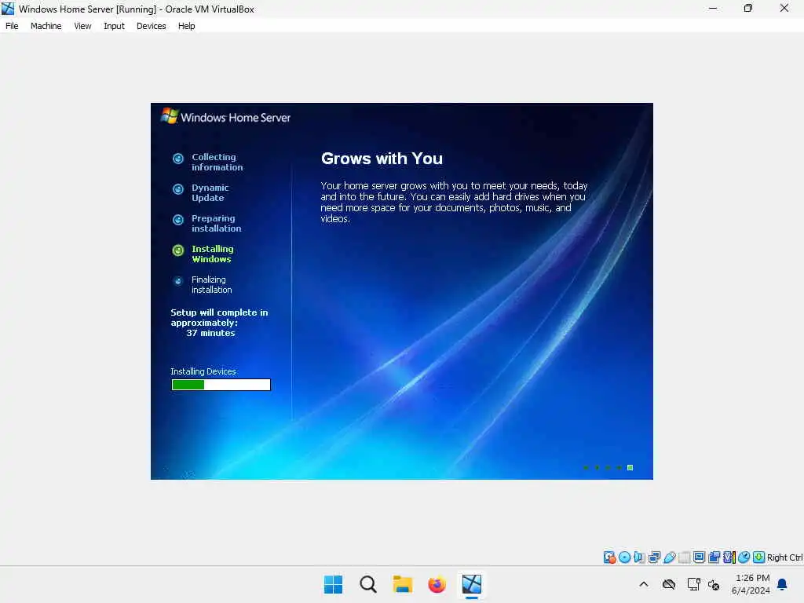The width and height of the screenshot is (804, 603).
Task: Click the virtualization features chip icon
Action: [729, 557]
